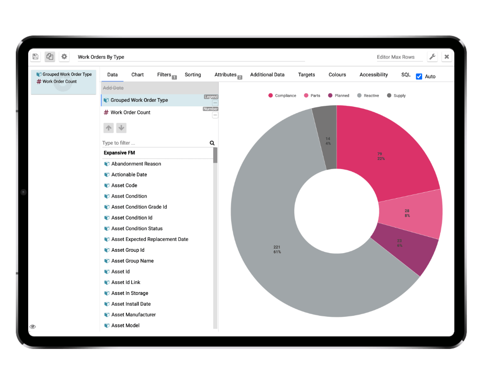
Task: Select Asset Condition field from list
Action: [129, 196]
